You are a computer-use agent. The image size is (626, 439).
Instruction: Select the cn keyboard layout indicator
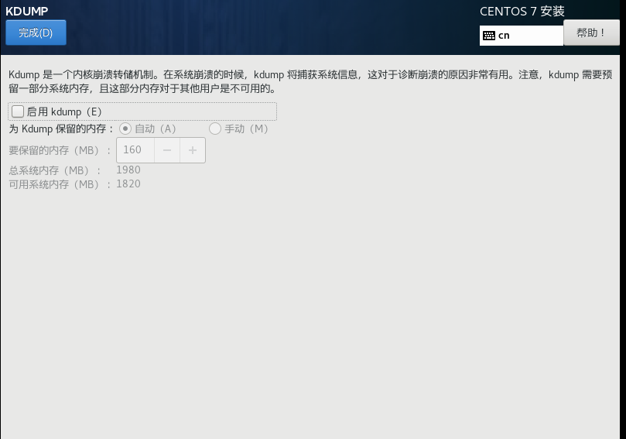click(522, 36)
